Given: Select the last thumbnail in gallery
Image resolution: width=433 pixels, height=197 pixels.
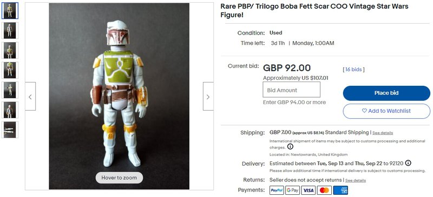Looking at the screenshot, I should point(10,130).
